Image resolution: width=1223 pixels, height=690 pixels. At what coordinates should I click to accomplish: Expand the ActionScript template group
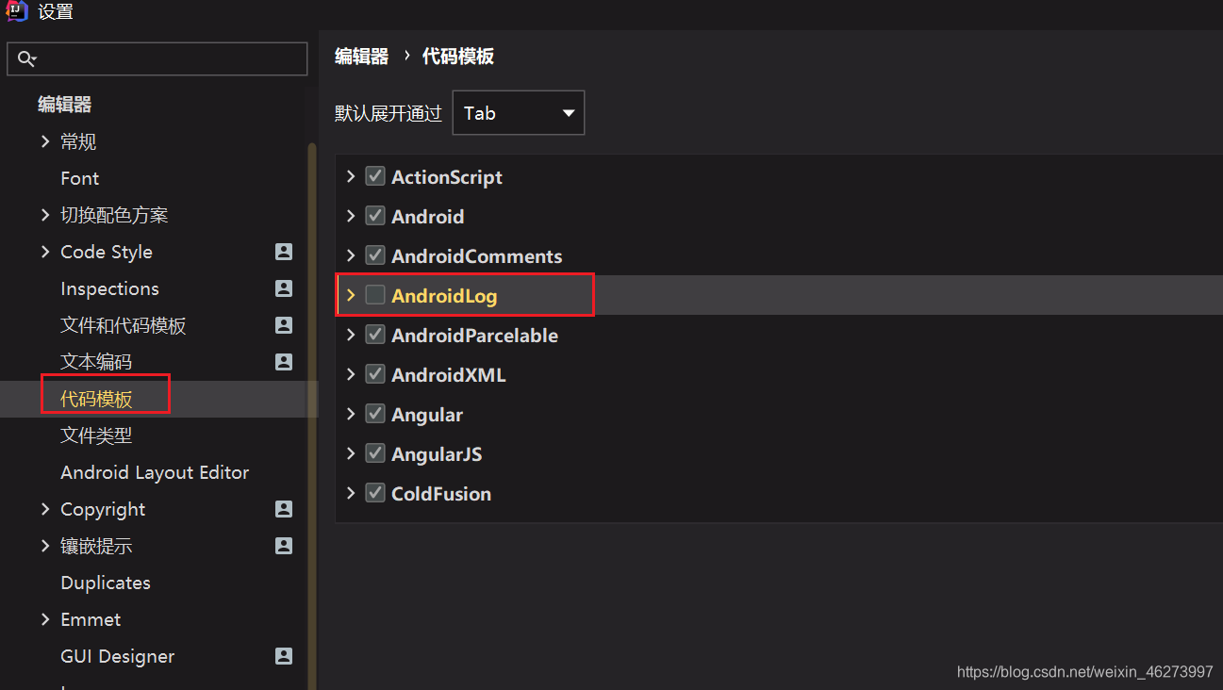point(350,176)
